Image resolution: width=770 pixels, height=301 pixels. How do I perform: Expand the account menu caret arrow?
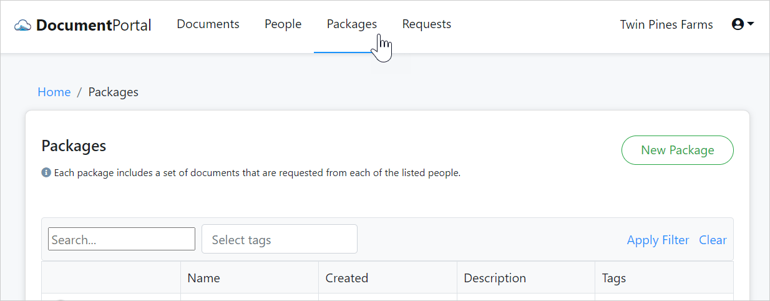(751, 24)
